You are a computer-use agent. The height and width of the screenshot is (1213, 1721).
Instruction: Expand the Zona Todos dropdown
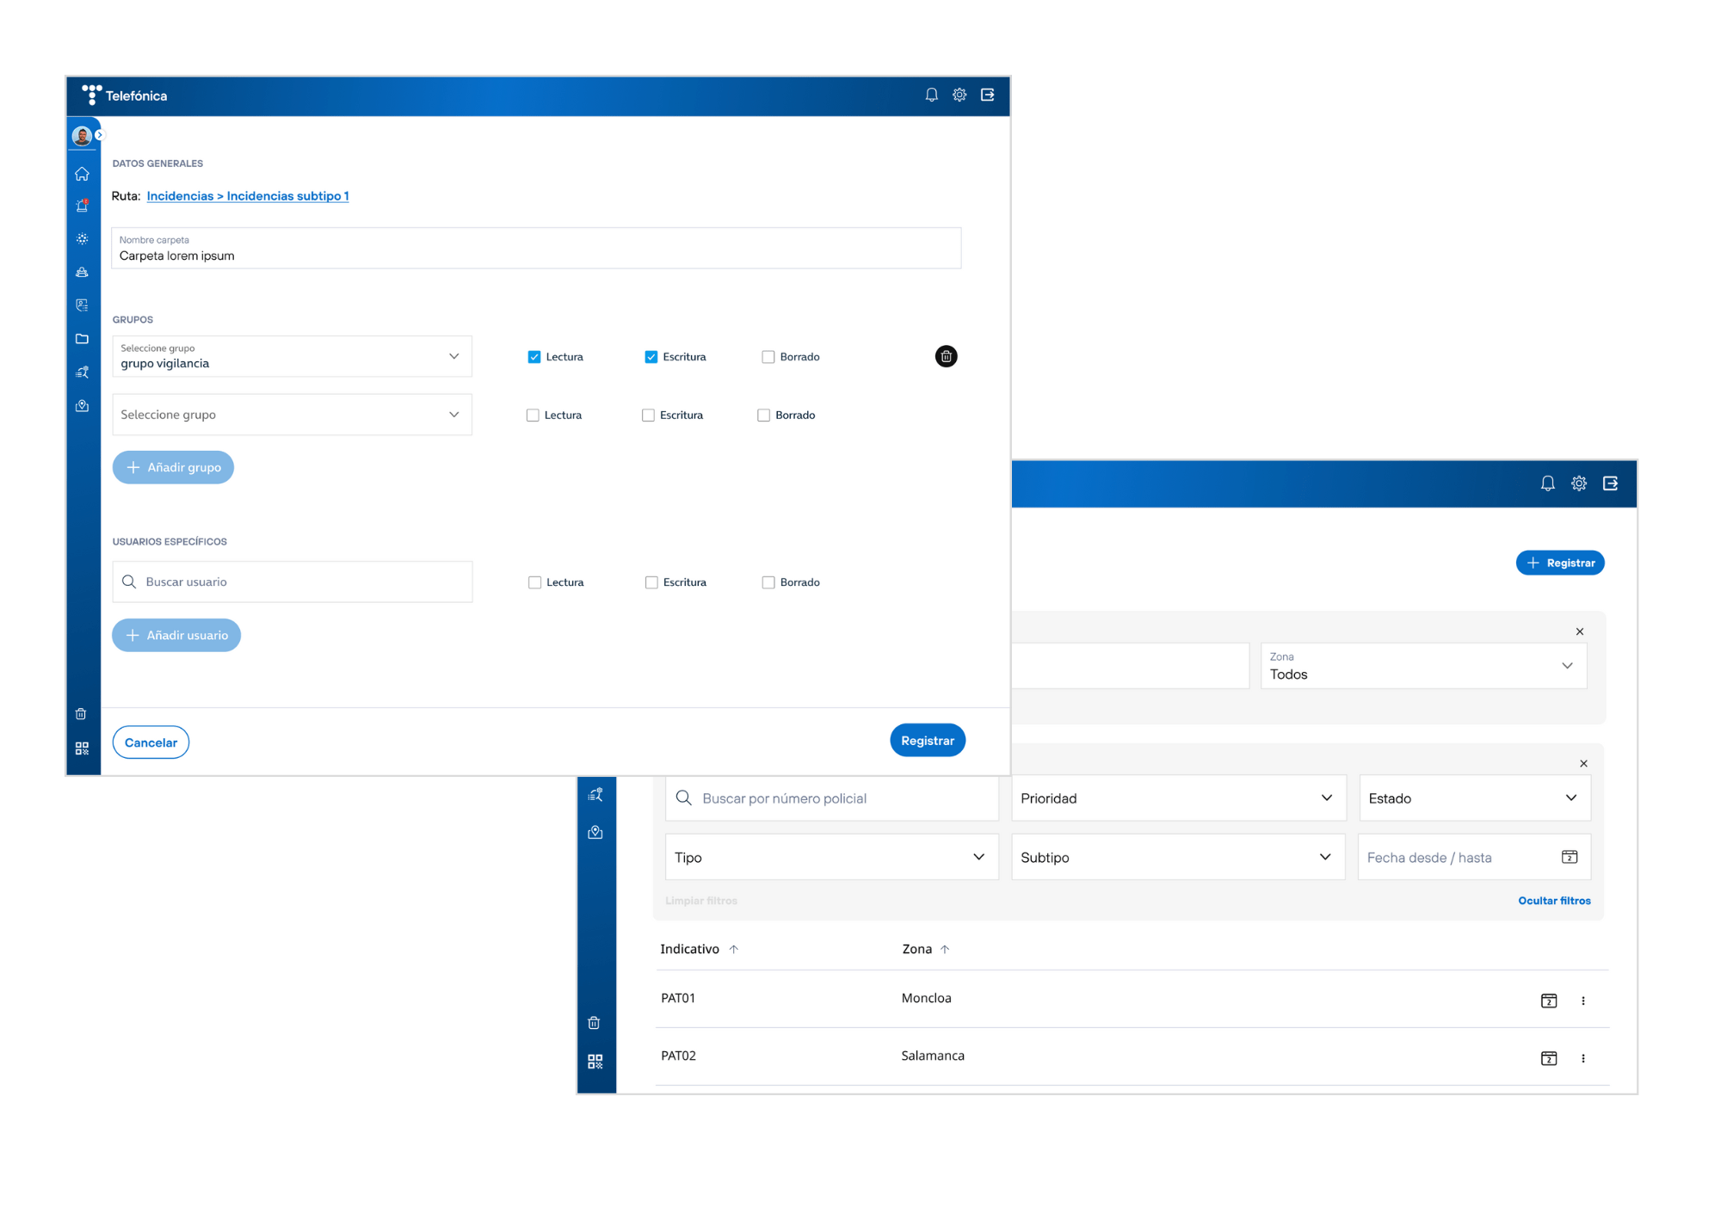click(1423, 666)
